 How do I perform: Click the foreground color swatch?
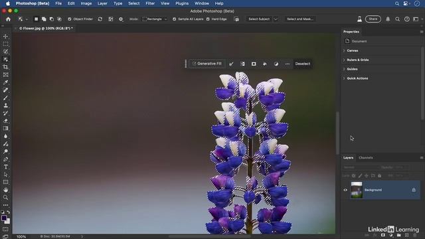click(4, 218)
